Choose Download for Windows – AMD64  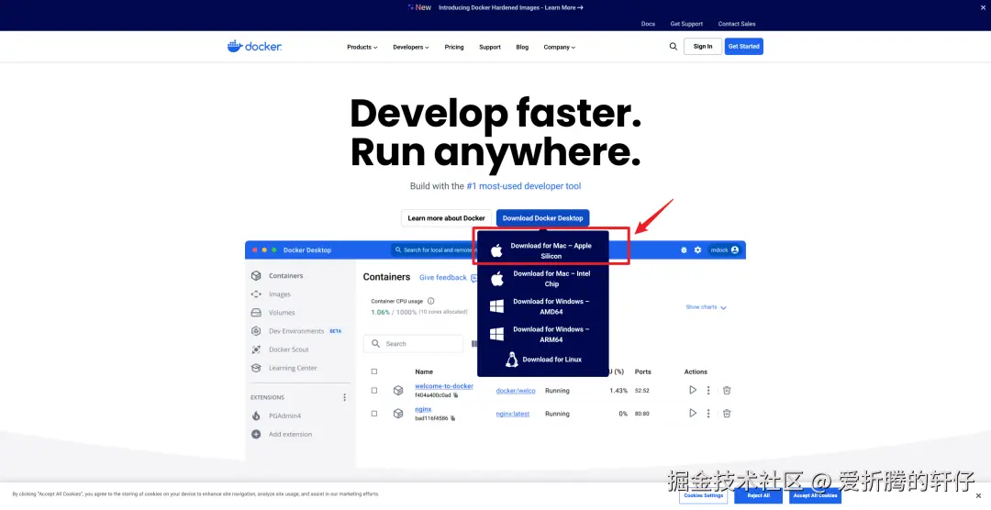543,306
